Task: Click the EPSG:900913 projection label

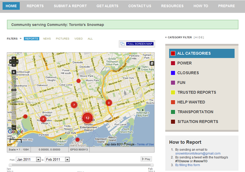Action: [x=79, y=149]
